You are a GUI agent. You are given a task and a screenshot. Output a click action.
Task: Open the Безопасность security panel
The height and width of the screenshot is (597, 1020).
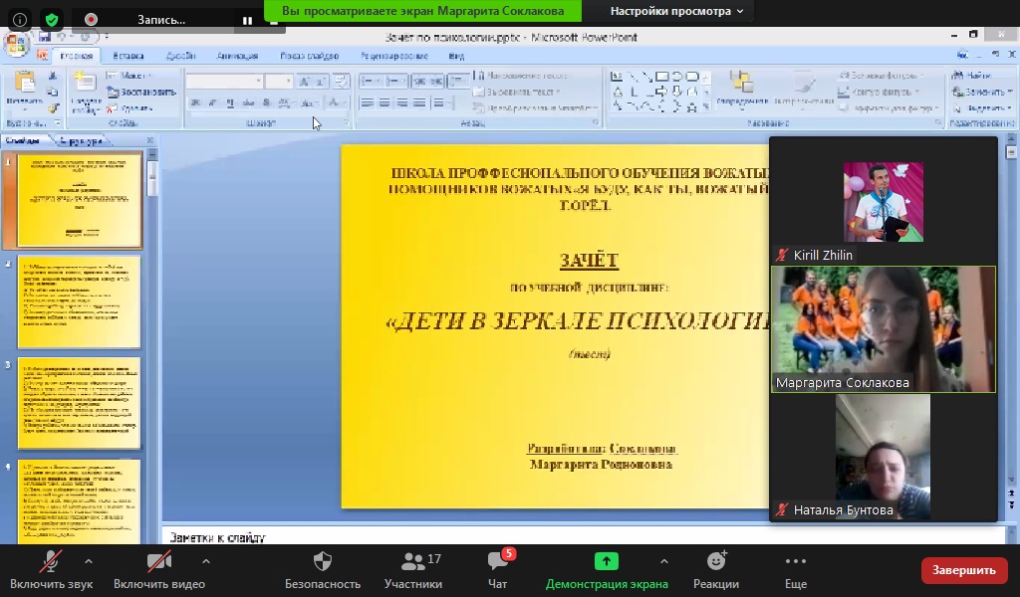(322, 570)
